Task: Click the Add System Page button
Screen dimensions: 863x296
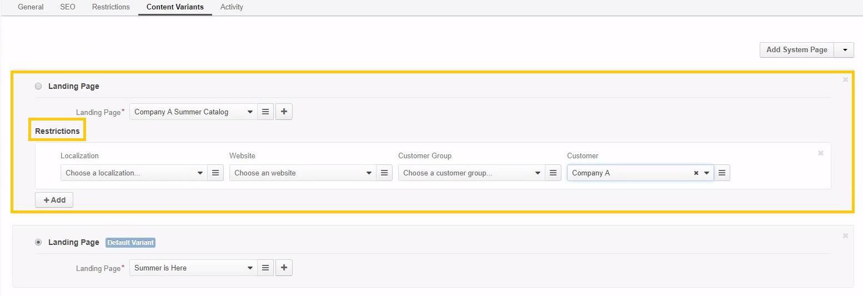Action: pos(797,50)
